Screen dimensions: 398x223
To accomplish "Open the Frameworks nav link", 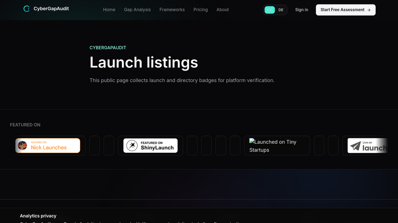I will point(172,9).
